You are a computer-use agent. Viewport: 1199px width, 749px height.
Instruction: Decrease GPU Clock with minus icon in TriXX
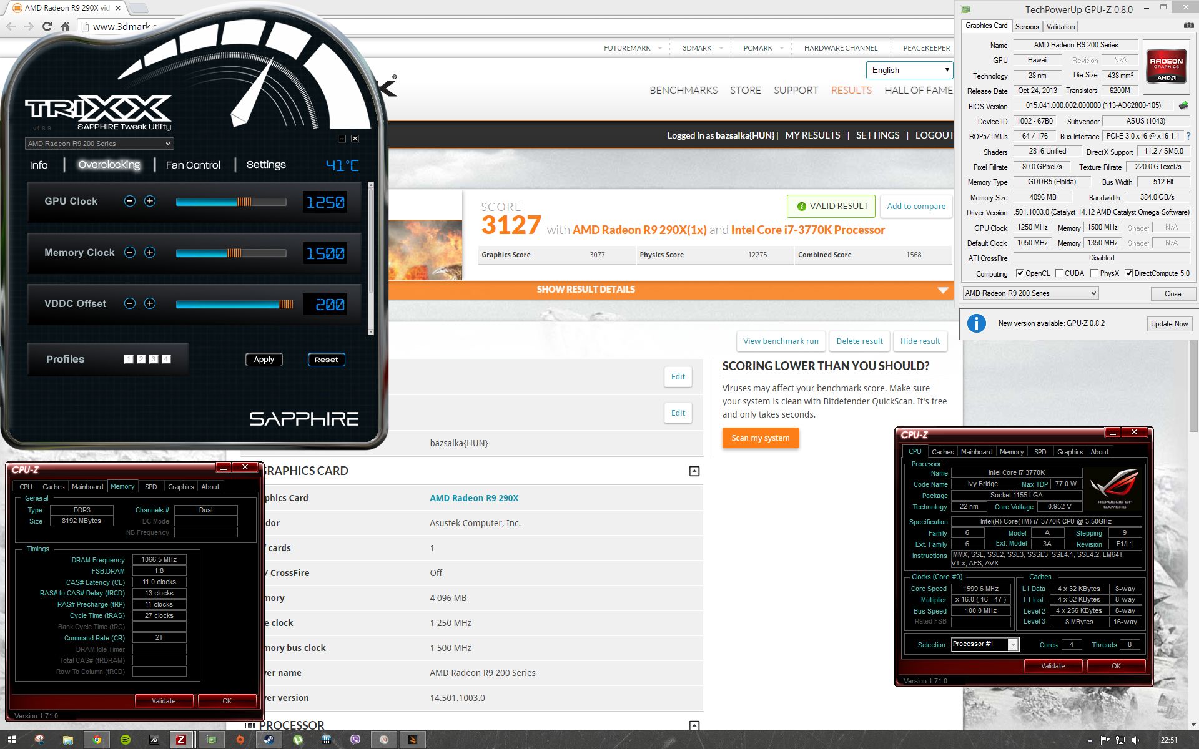(x=130, y=201)
